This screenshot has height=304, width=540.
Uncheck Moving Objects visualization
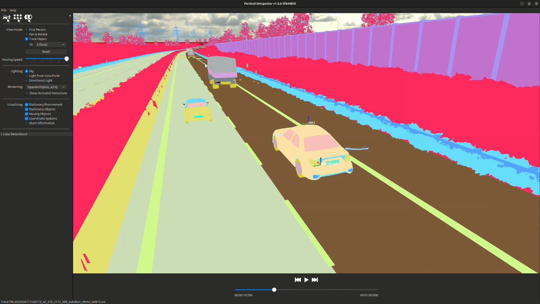27,114
